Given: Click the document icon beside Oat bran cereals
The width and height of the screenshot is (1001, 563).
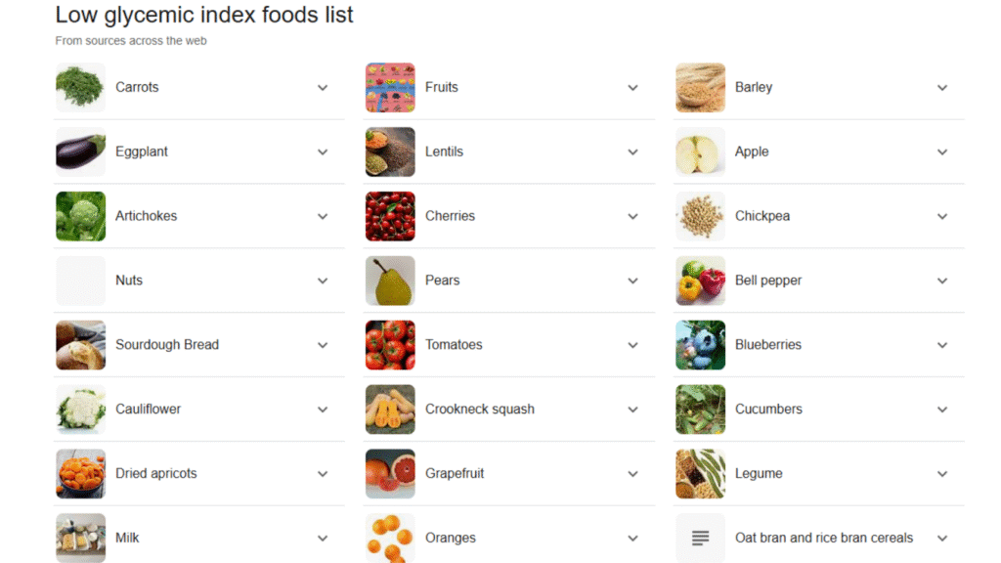Looking at the screenshot, I should [x=700, y=538].
